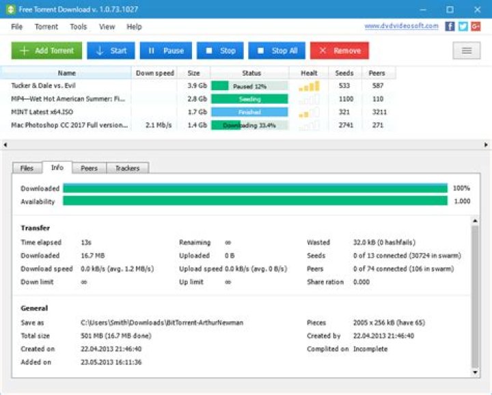The image size is (492, 395).
Task: Sort by Size column header
Action: [x=193, y=73]
